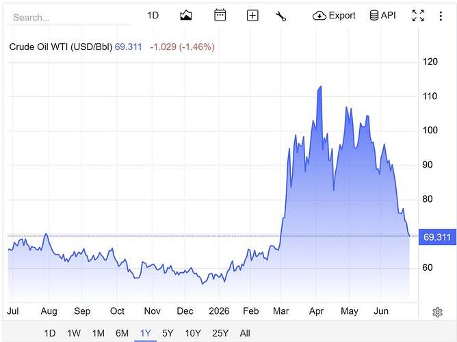Image resolution: width=457 pixels, height=342 pixels.
Task: Open the chart type icon
Action: 186,16
